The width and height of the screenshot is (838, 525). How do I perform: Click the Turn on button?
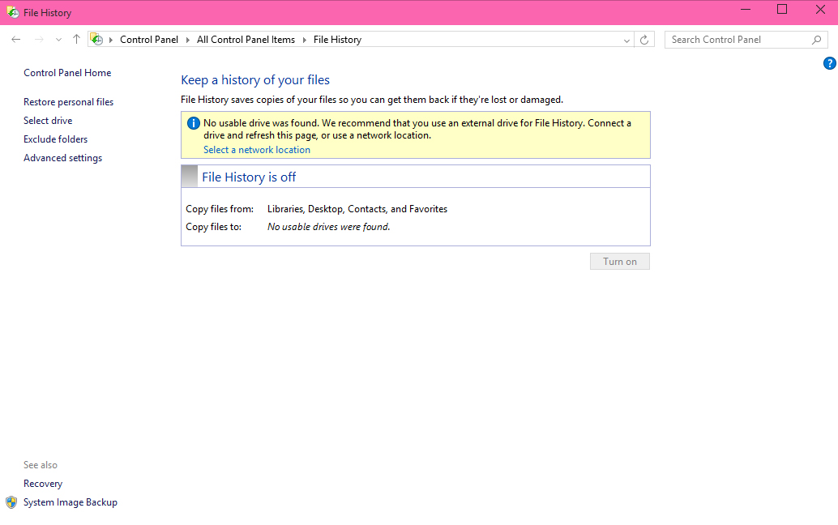(x=620, y=261)
